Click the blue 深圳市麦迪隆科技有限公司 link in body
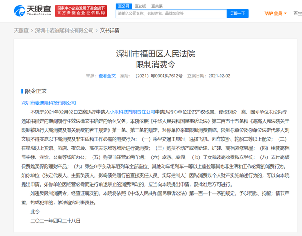 pos(48,103)
